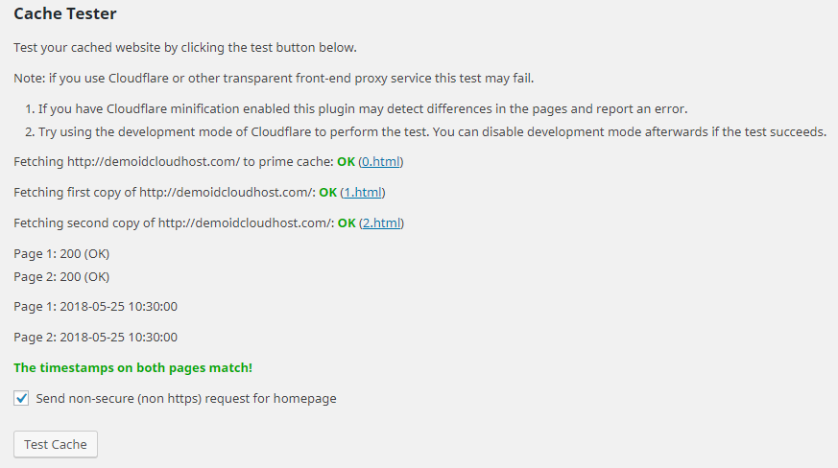Click the green OK on the first copy line
Screen dimensions: 838x468
[x=327, y=193]
